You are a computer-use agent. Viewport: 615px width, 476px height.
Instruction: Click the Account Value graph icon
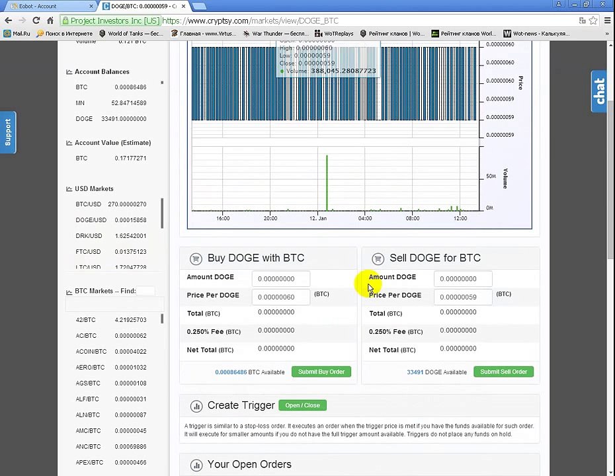coord(69,143)
